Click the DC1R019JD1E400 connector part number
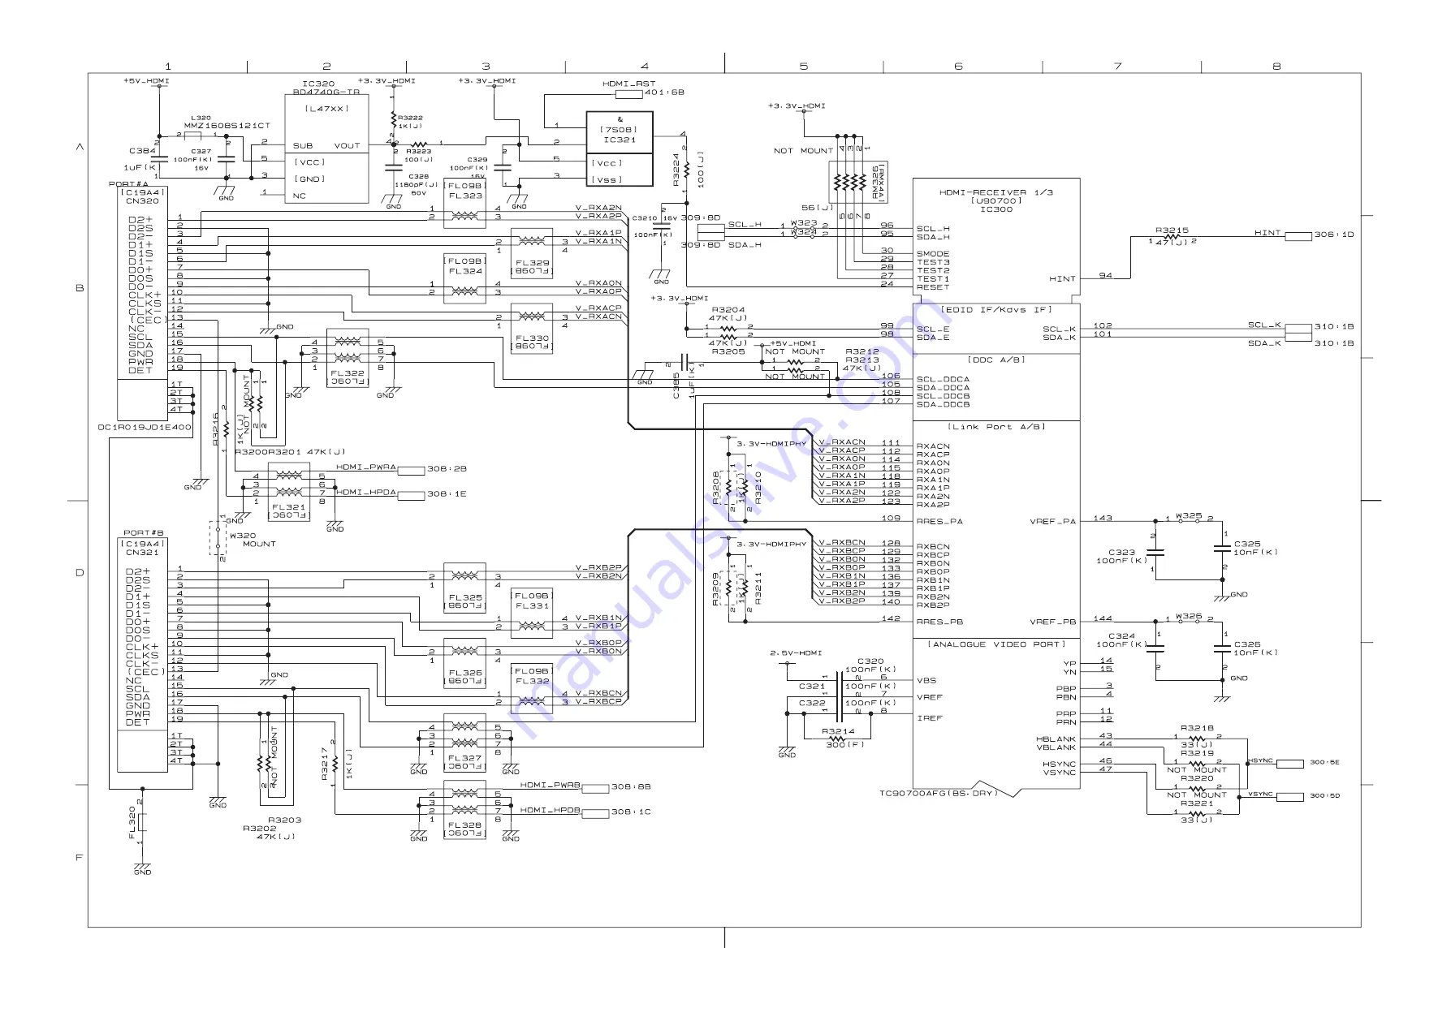1451x1025 pixels. point(145,427)
